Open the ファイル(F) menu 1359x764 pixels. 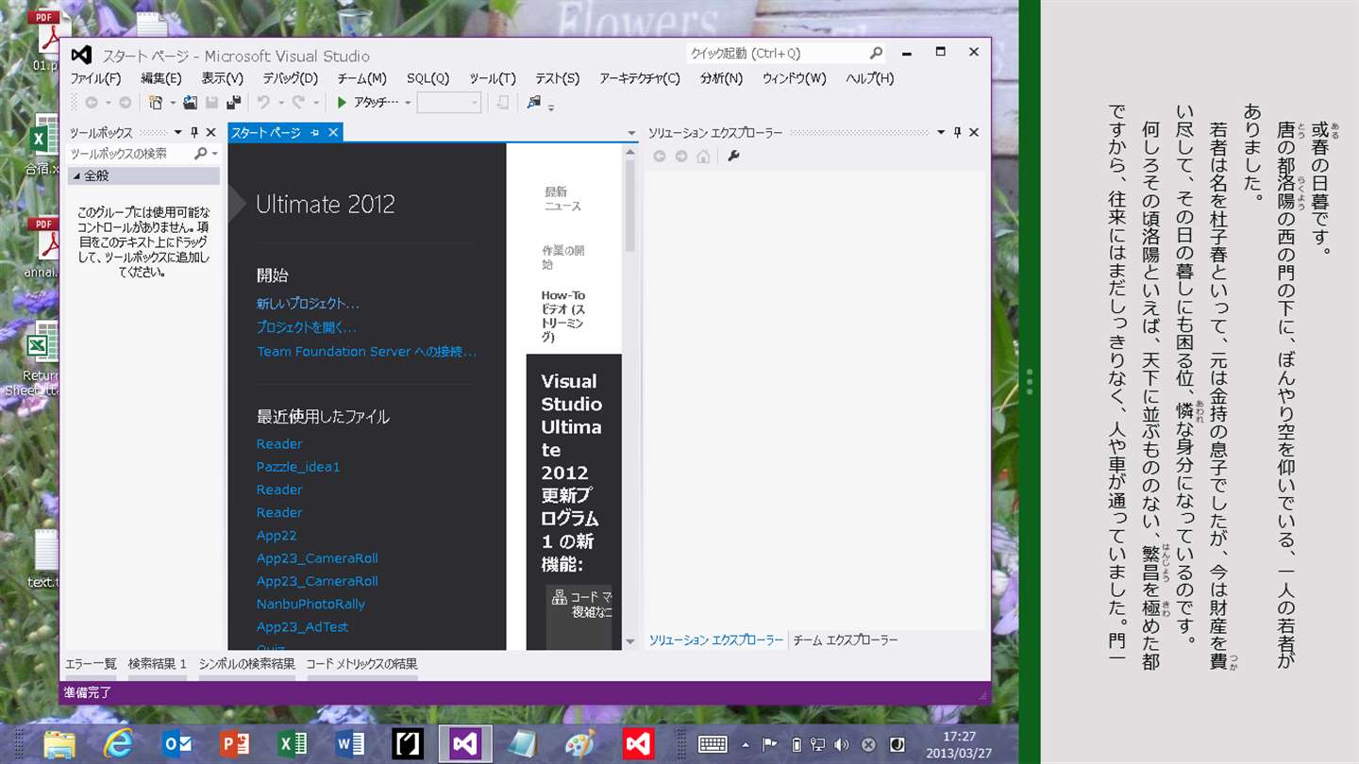coord(95,78)
